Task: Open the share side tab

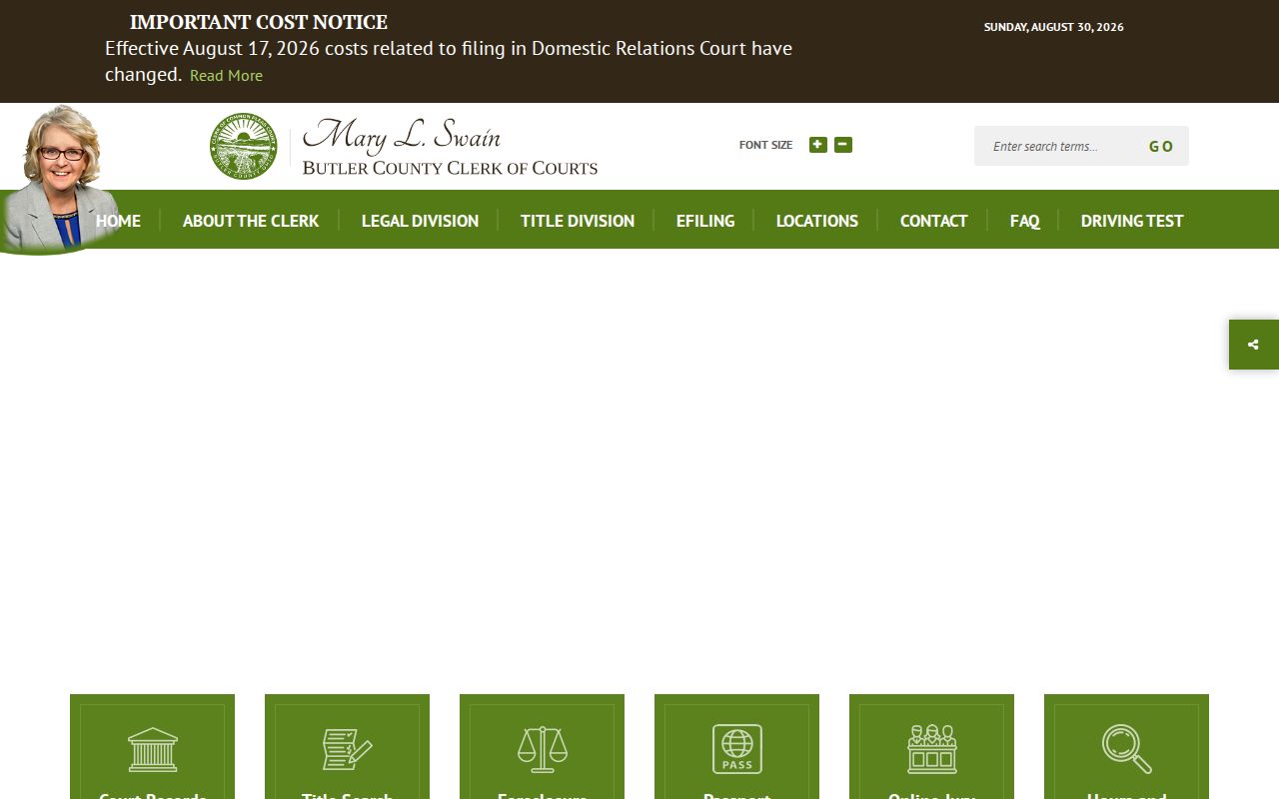Action: [x=1254, y=345]
